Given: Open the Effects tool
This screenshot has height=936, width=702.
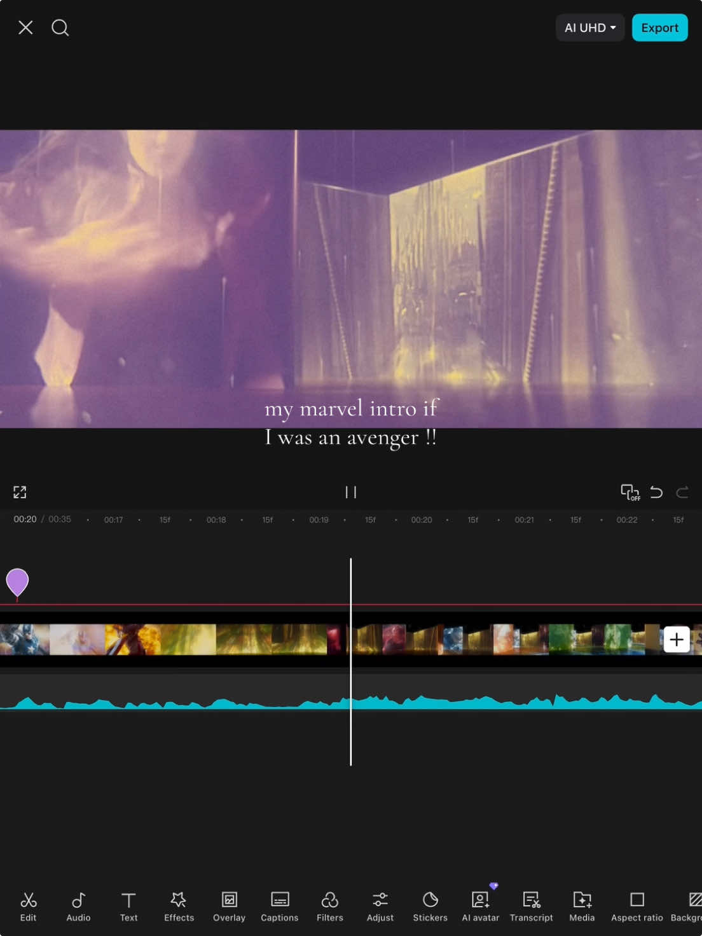Looking at the screenshot, I should [179, 907].
